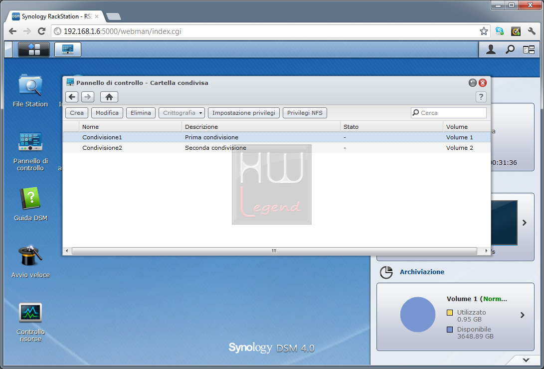
Task: Minimize the Cartella condivisa window
Action: click(x=473, y=83)
